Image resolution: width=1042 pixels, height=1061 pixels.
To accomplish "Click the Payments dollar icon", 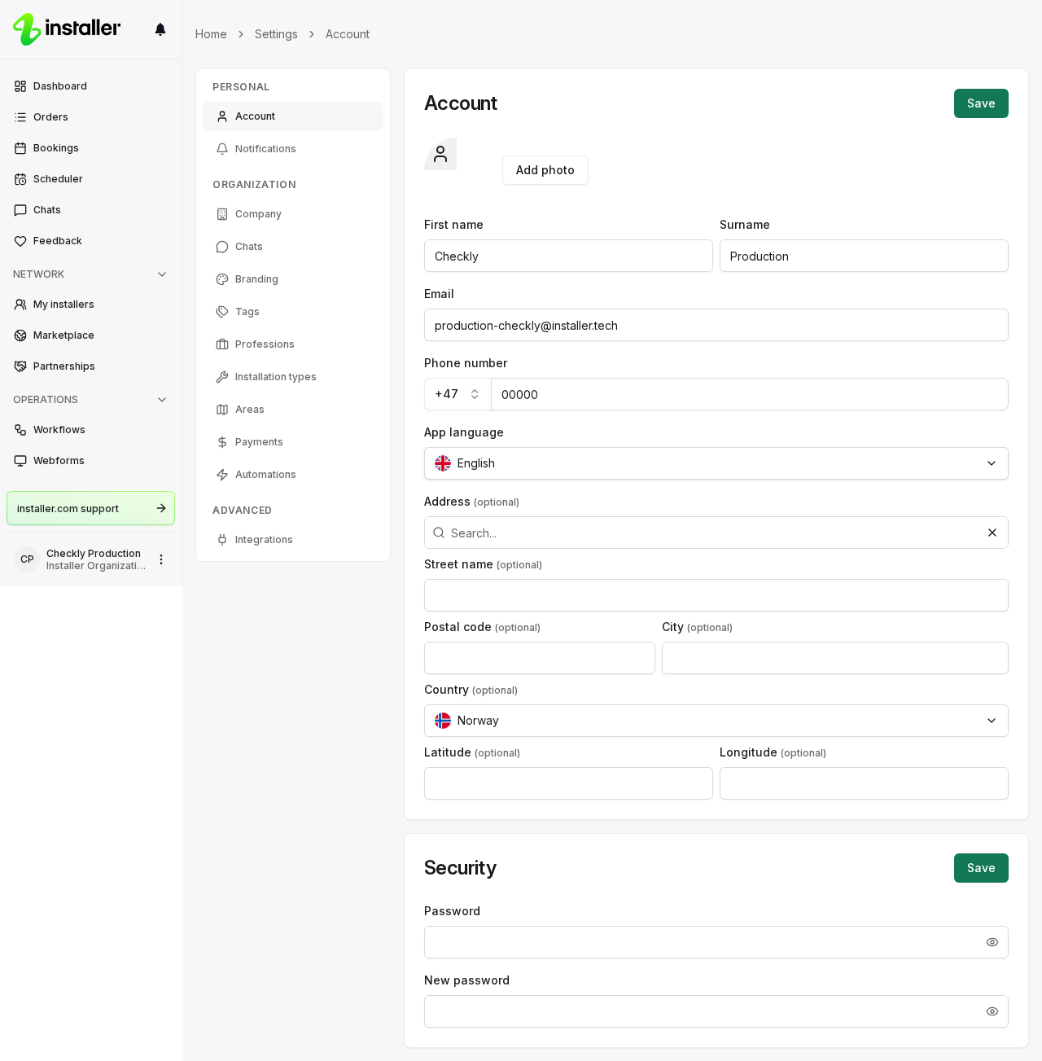I will click(x=222, y=442).
